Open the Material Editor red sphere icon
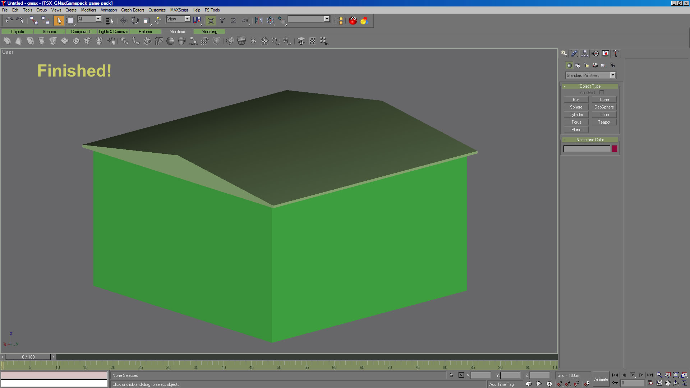This screenshot has width=690, height=388. (x=353, y=20)
